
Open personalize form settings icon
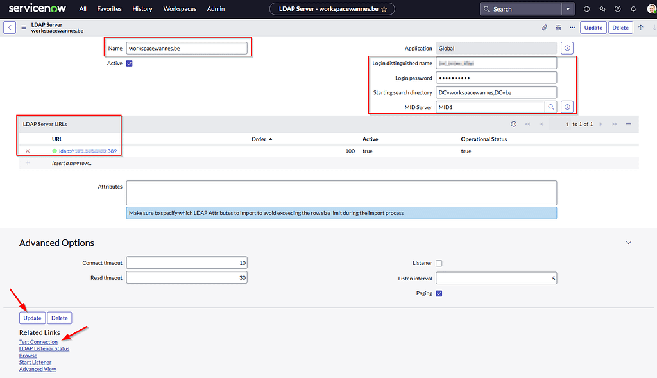pyautogui.click(x=559, y=28)
